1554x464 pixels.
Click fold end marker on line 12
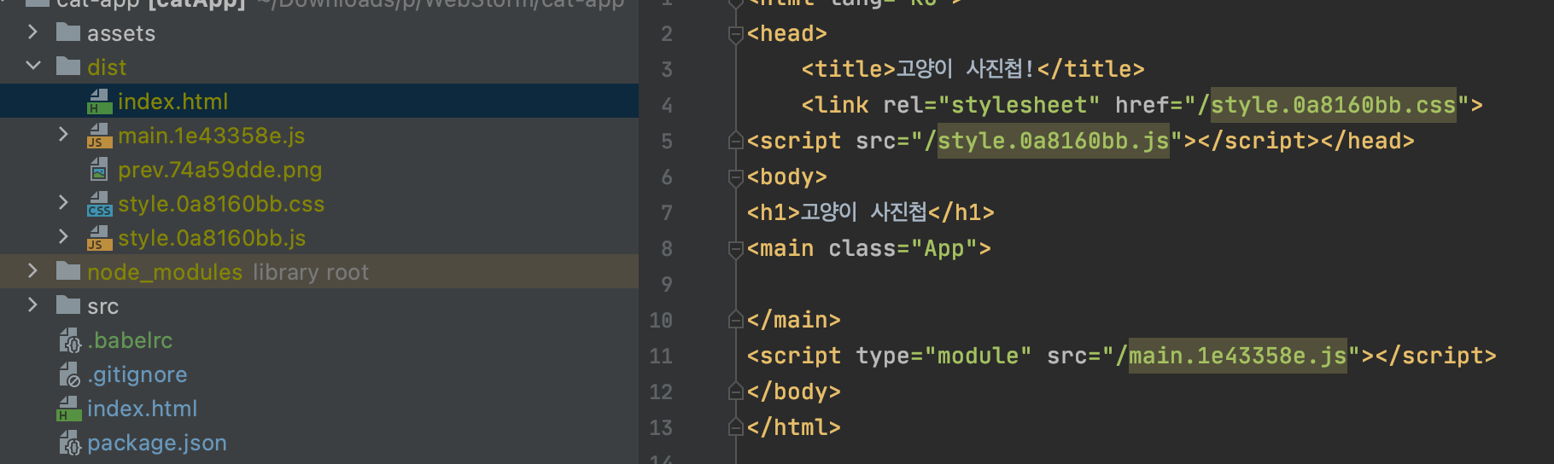(735, 391)
